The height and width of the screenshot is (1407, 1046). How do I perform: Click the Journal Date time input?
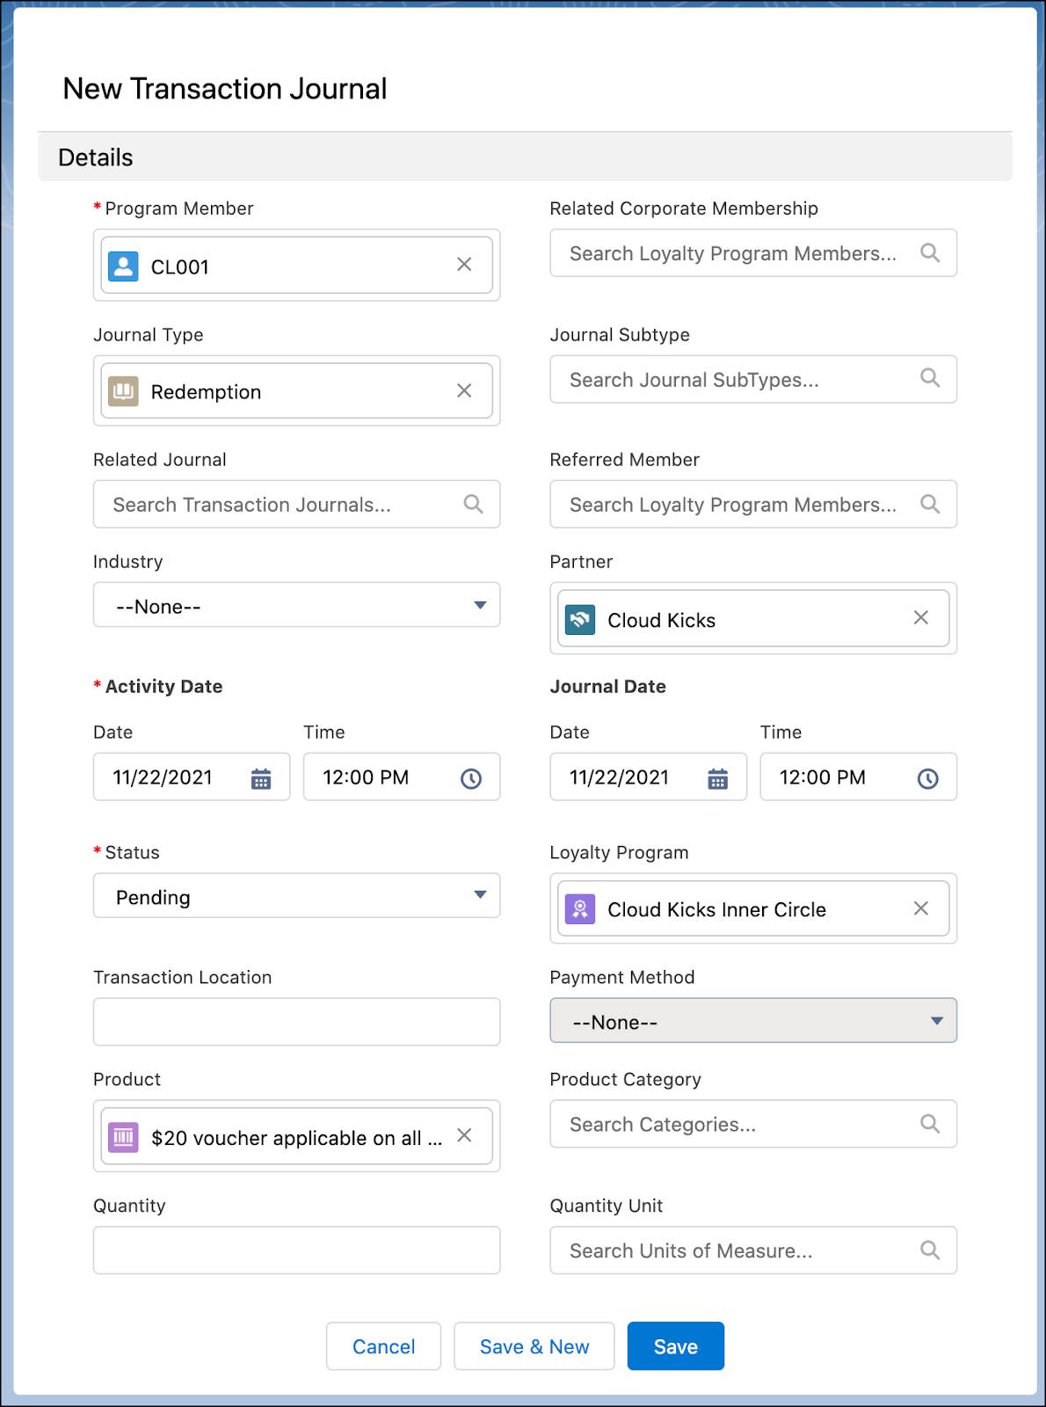pyautogui.click(x=858, y=776)
